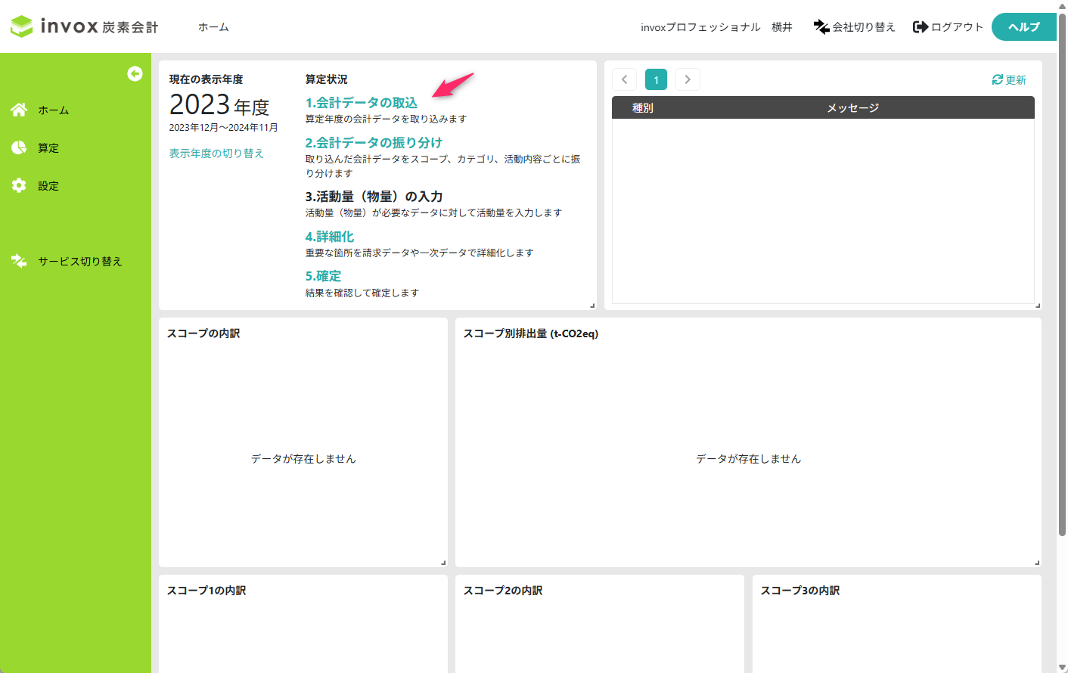This screenshot has width=1068, height=673.
Task: Click the スコープ3の内訳 panel title
Action: coord(800,591)
